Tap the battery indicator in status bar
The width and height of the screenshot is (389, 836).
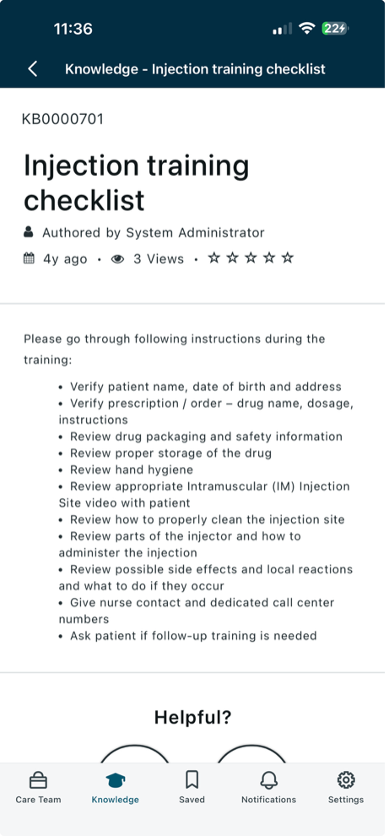[335, 28]
